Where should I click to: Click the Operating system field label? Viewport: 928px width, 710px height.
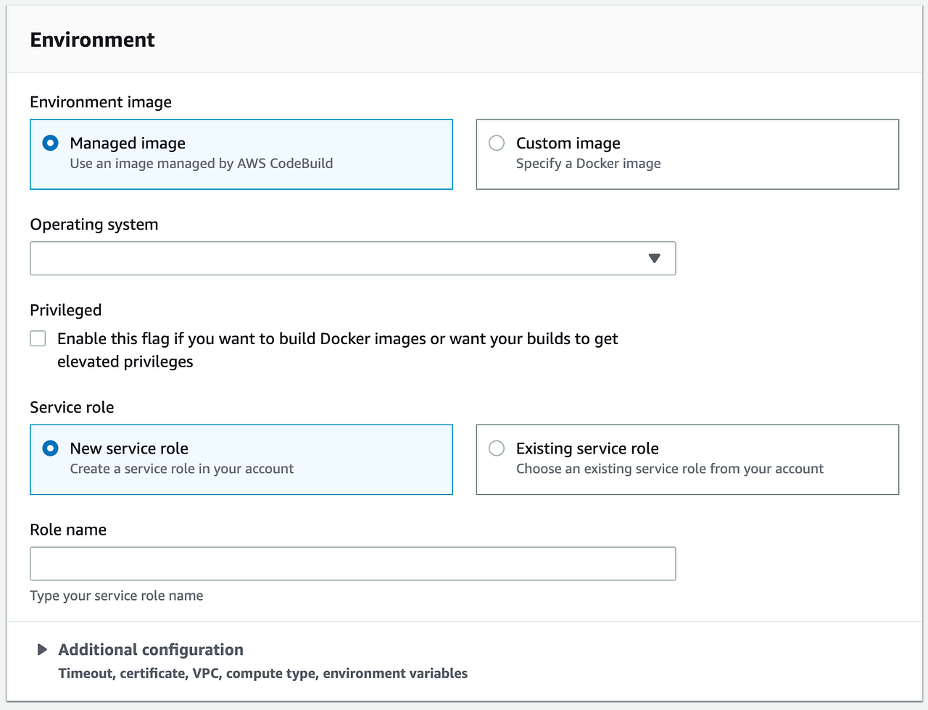coord(94,225)
